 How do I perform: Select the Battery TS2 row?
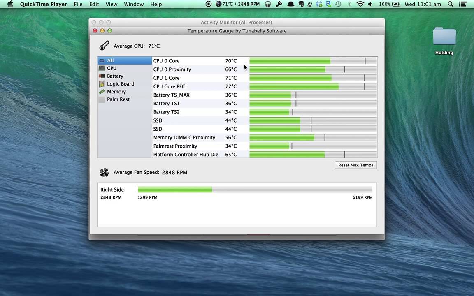[265, 112]
